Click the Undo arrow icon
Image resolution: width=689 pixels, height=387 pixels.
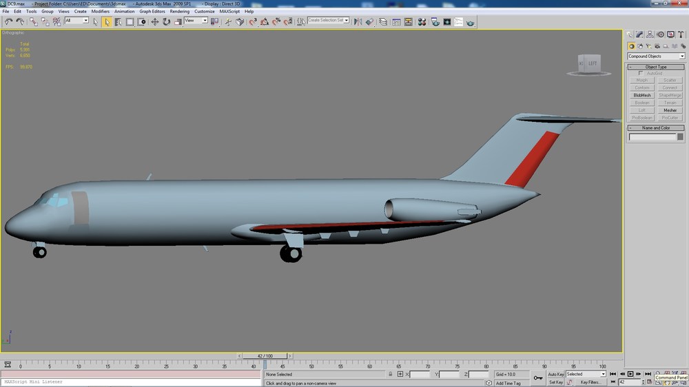click(x=8, y=21)
